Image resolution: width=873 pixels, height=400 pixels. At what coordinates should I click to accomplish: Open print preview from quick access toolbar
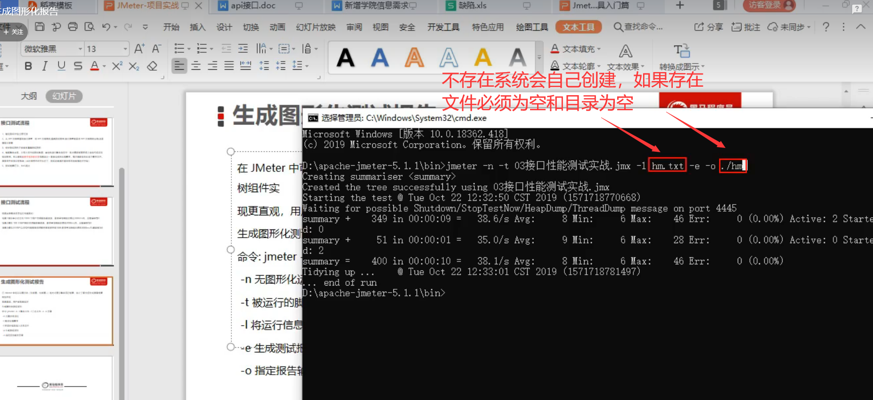(89, 27)
